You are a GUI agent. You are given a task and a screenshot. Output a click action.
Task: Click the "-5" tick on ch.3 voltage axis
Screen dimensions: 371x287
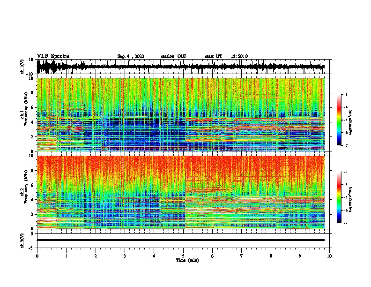coord(31,248)
